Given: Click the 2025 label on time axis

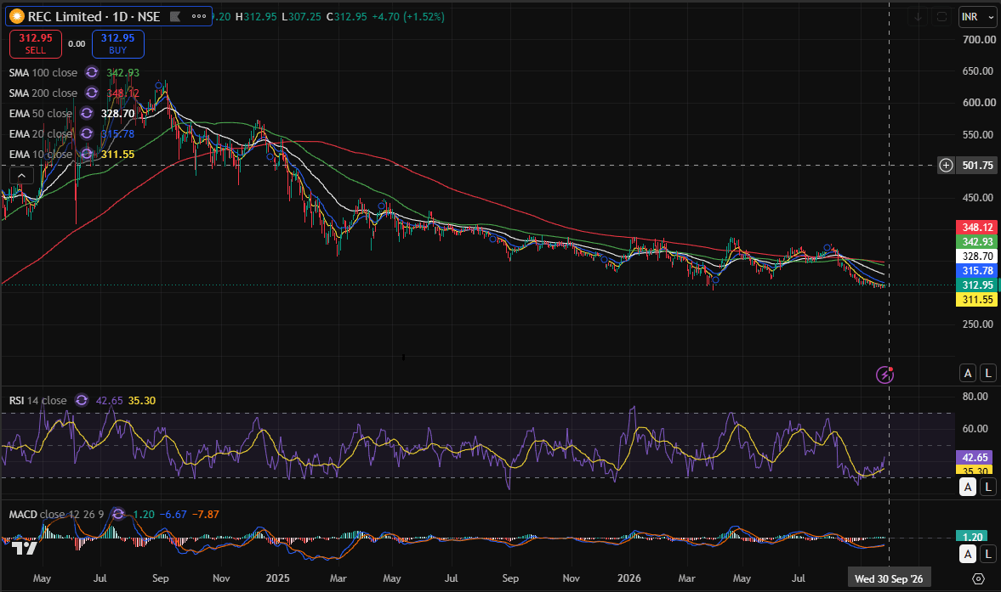Looking at the screenshot, I should click(x=278, y=578).
